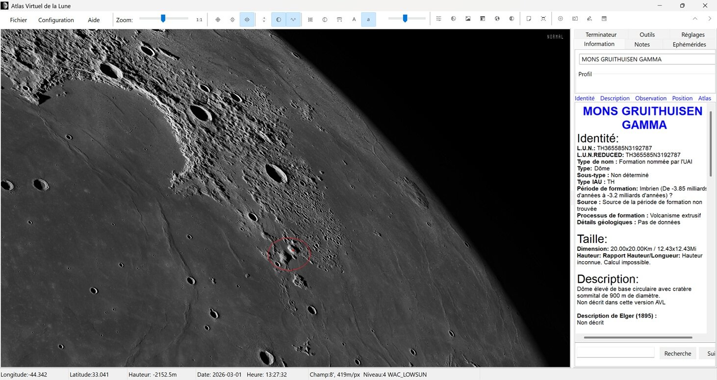The width and height of the screenshot is (717, 380).
Task: Click the search text field beside Recherche
Action: [615, 353]
